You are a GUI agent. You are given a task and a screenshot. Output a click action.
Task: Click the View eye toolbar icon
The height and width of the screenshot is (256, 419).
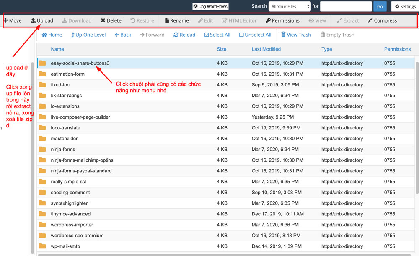[311, 20]
